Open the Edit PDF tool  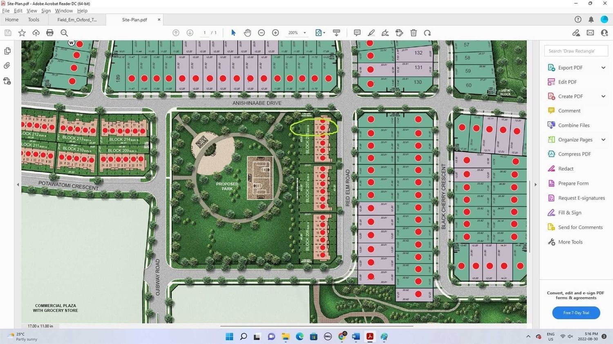[x=567, y=82]
